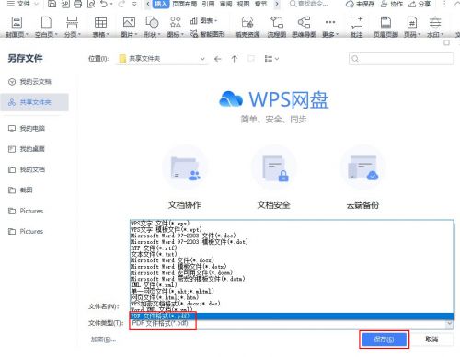Viewport: 460px width, 357px height.
Task: Go back with the left arrow icon
Action: 218,59
